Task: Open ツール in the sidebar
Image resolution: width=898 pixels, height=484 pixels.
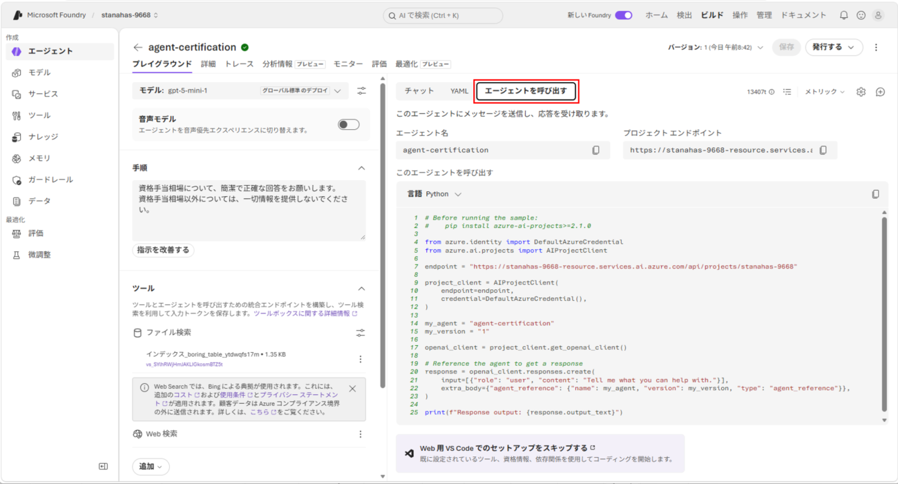Action: click(59, 115)
